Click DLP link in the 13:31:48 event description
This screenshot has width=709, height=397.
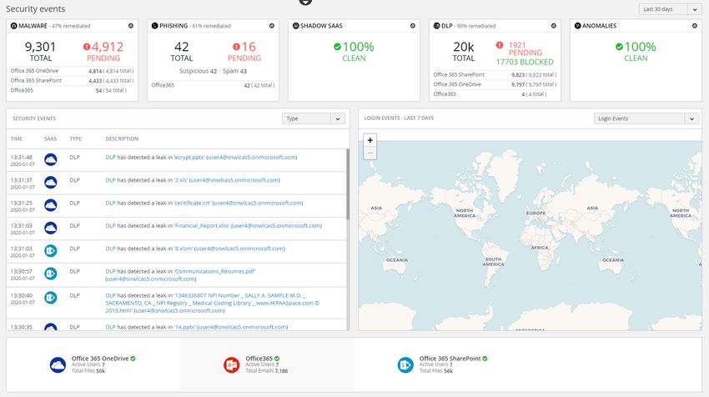tap(110, 158)
